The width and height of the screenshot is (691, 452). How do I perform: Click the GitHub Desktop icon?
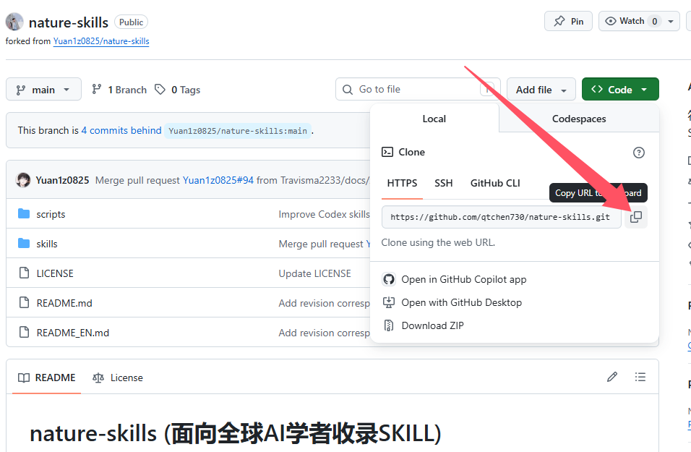pos(389,302)
